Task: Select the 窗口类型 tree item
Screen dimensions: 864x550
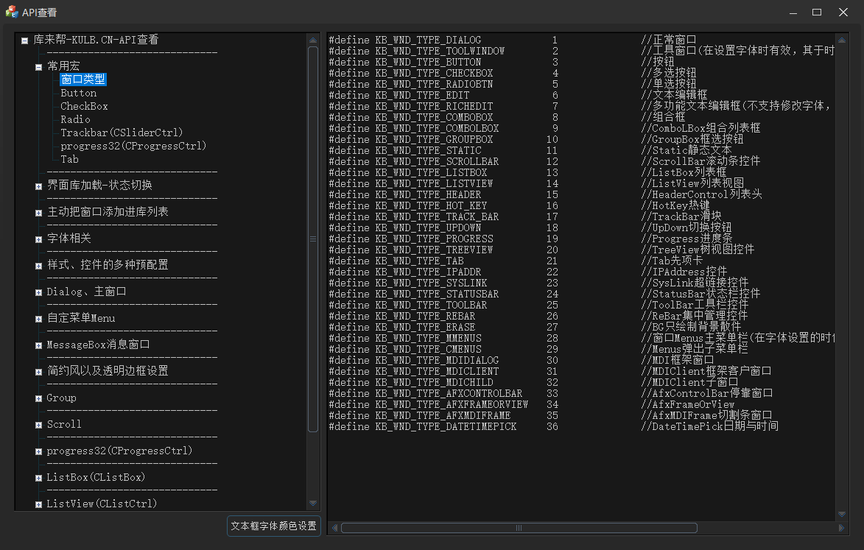Action: tap(83, 80)
